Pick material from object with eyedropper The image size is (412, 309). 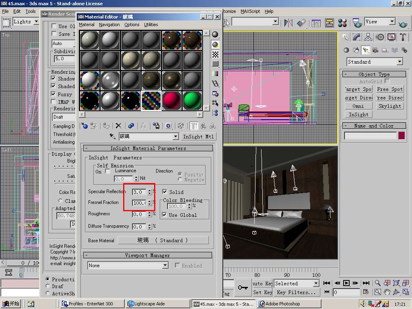click(x=113, y=137)
